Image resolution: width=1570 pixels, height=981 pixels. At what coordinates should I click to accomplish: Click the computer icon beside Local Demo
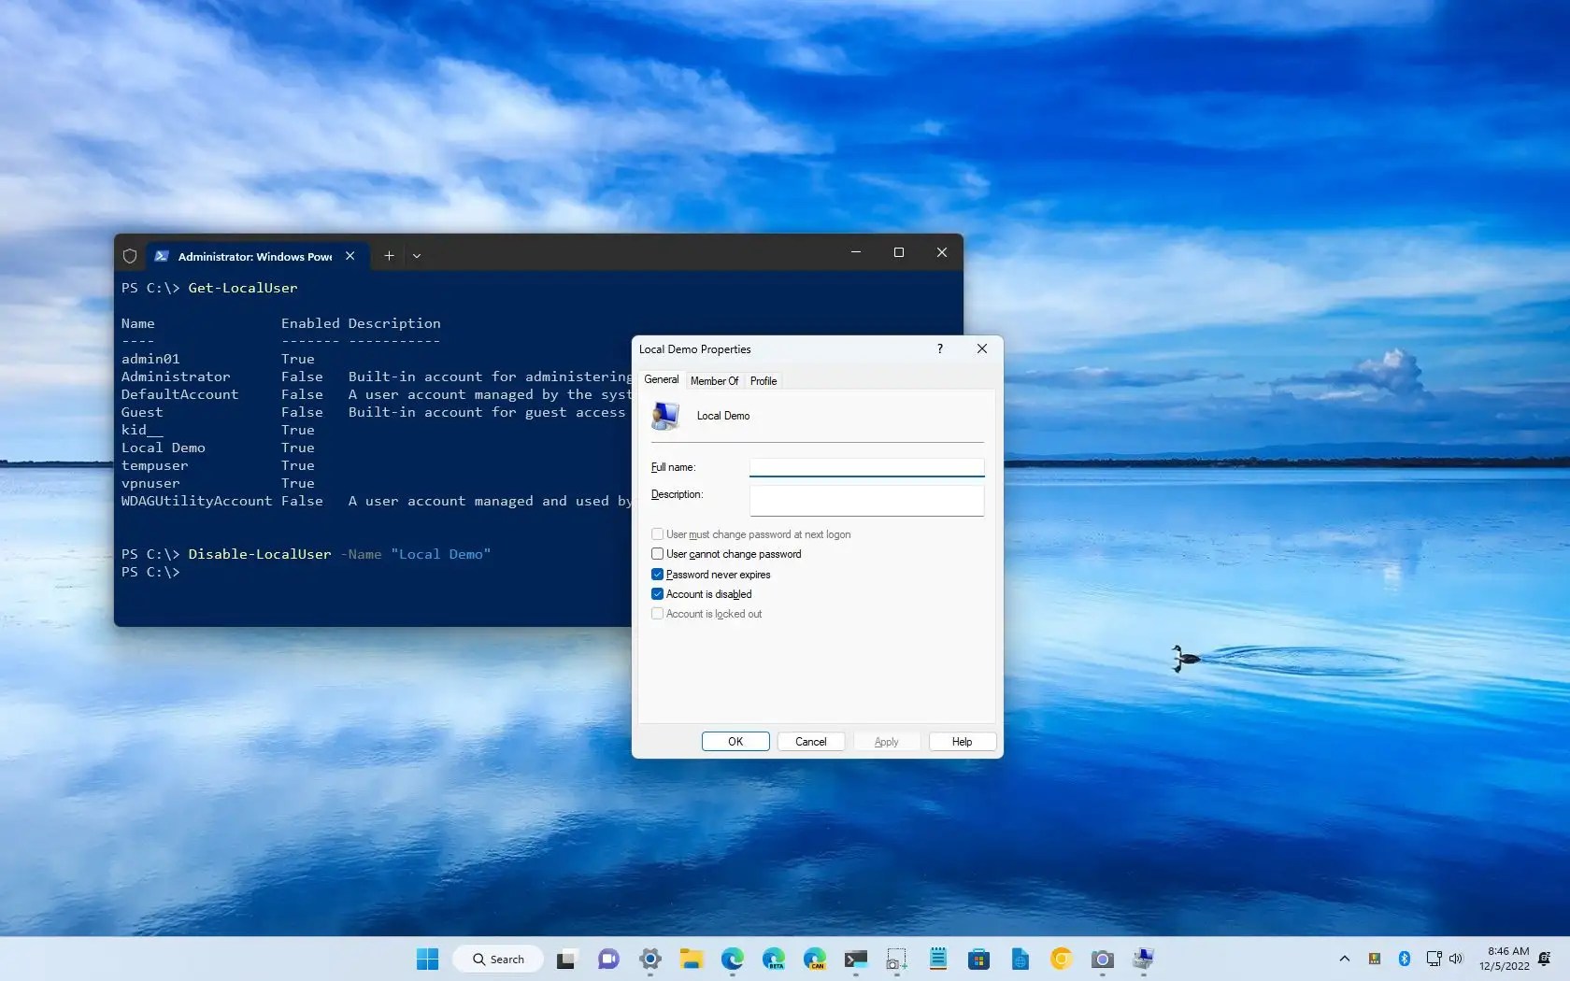click(x=664, y=417)
